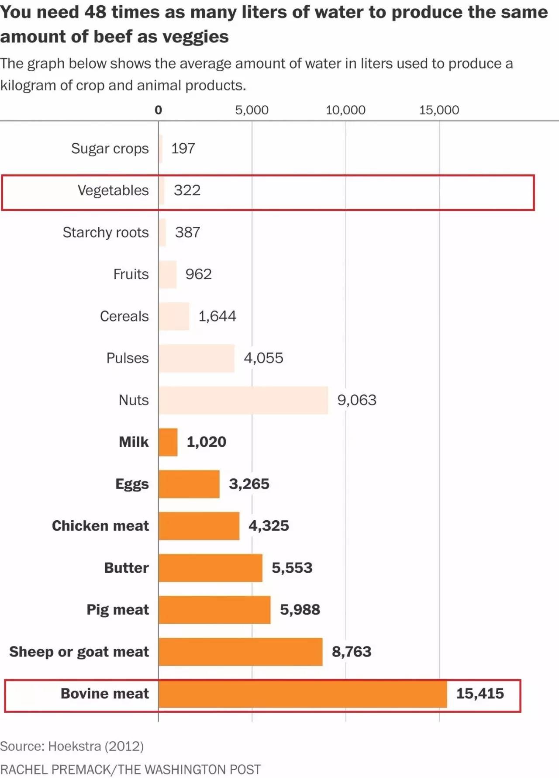Image resolution: width=559 pixels, height=778 pixels.
Task: Click the 5,000 axis tick label
Action: tap(252, 110)
